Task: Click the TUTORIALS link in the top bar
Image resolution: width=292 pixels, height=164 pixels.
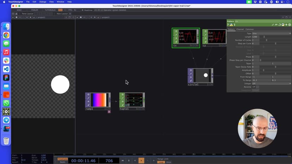Action: click(50, 10)
